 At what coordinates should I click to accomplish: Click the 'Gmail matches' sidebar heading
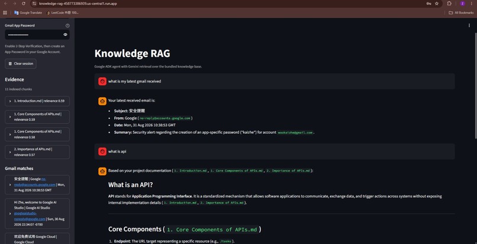click(19, 169)
